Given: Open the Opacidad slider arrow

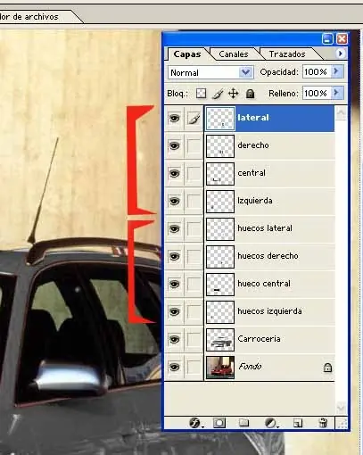Looking at the screenshot, I should 336,71.
